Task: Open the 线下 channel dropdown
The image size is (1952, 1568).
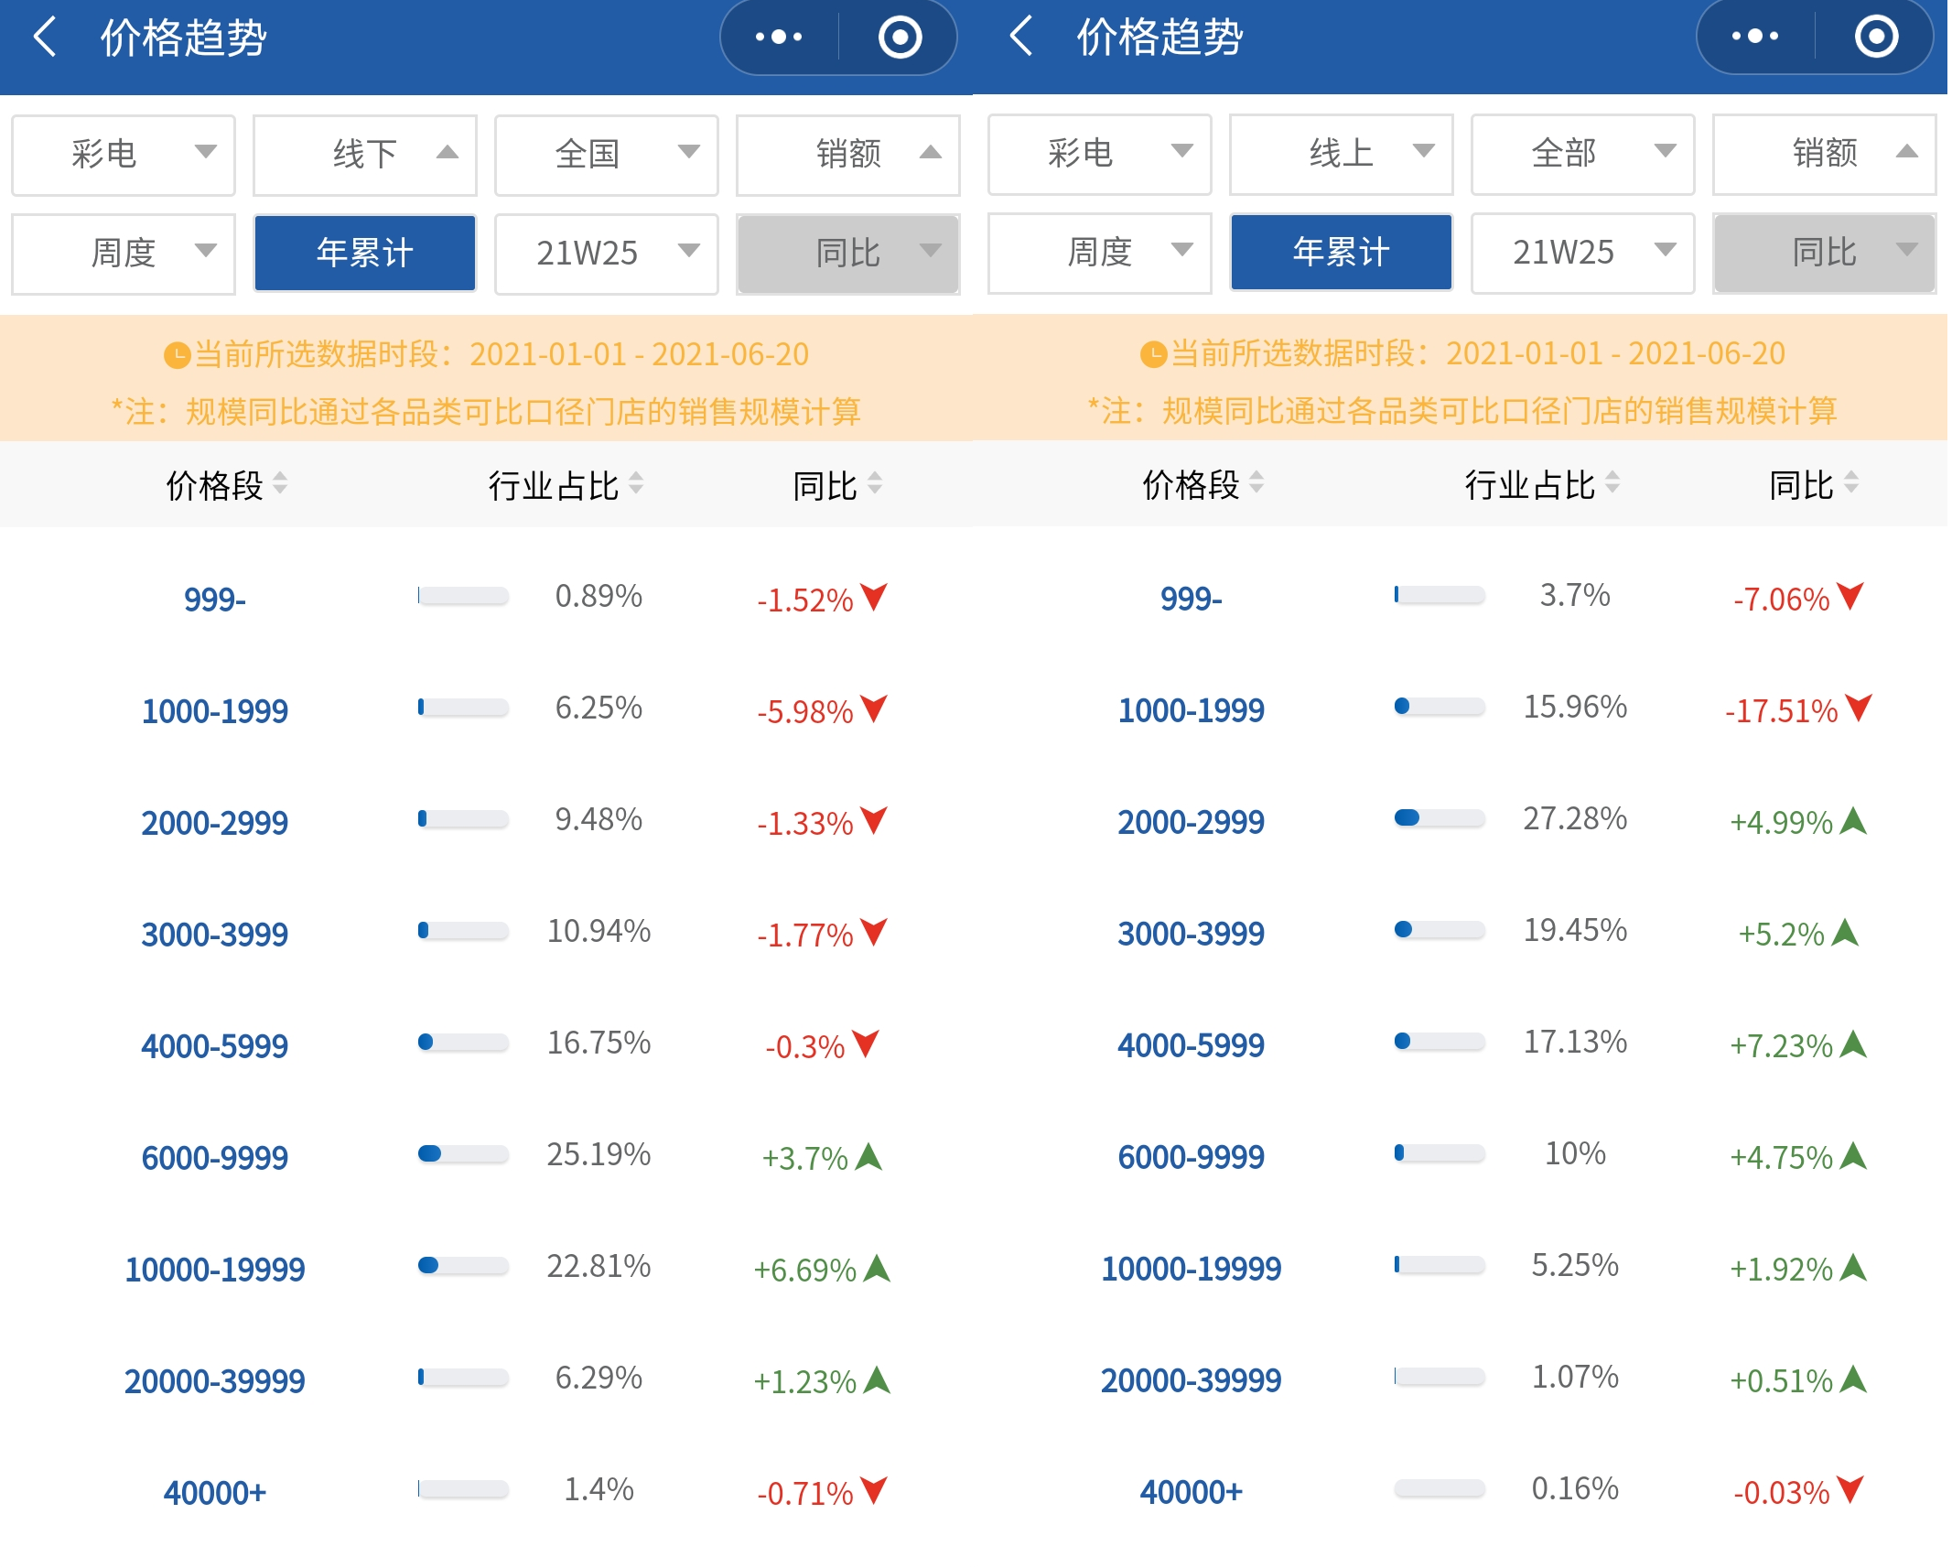Action: pyautogui.click(x=365, y=154)
